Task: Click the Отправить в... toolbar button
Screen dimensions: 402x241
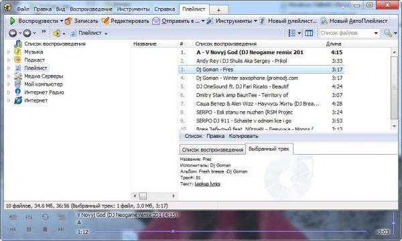Action: click(176, 21)
